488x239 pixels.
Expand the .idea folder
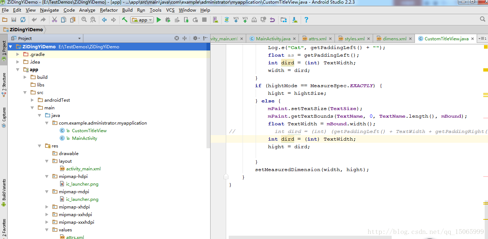point(17,62)
